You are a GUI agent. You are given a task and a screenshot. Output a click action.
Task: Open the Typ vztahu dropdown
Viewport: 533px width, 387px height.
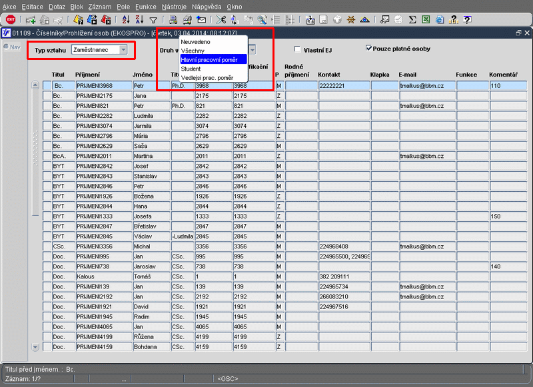pyautogui.click(x=123, y=49)
